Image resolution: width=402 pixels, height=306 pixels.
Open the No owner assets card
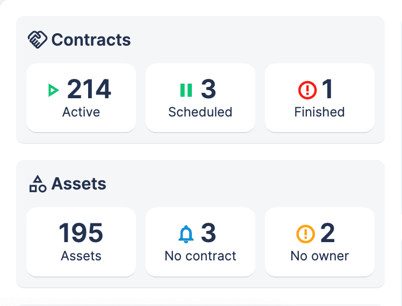coord(320,242)
